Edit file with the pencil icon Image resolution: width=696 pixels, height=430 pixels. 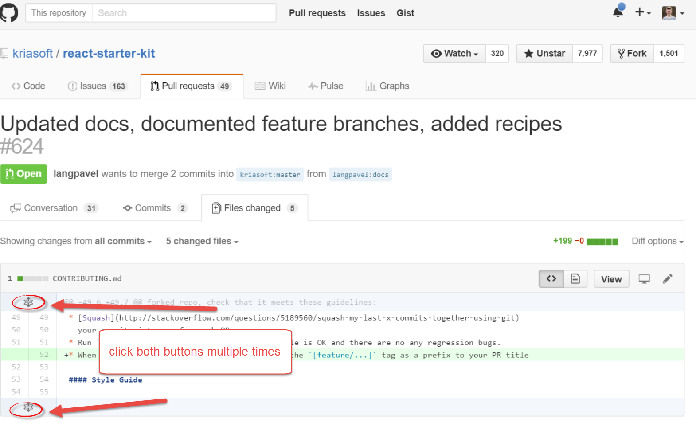pos(668,279)
